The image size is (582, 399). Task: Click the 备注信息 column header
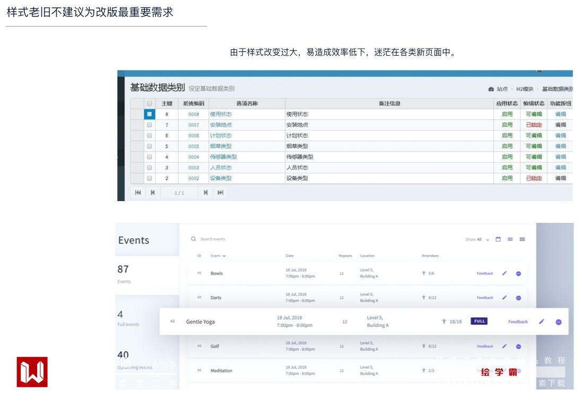389,103
